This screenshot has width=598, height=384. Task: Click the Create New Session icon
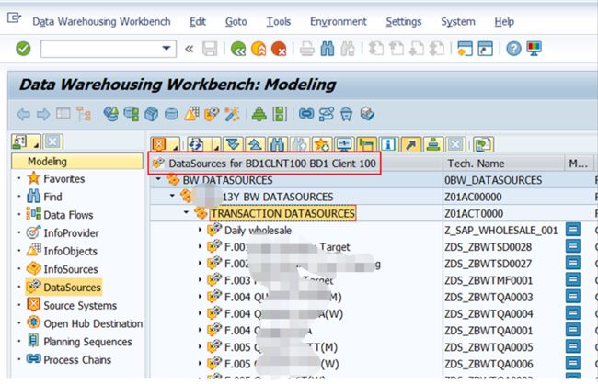465,49
